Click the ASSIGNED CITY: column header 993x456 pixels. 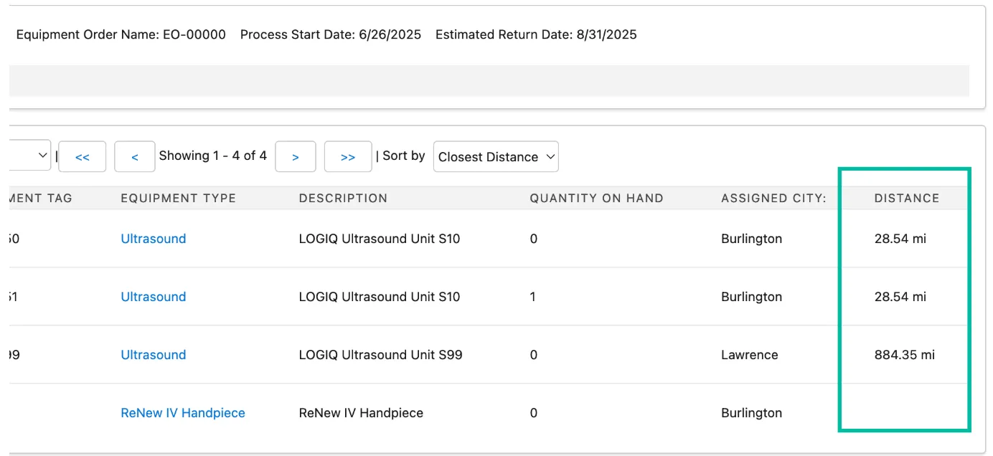coord(774,198)
